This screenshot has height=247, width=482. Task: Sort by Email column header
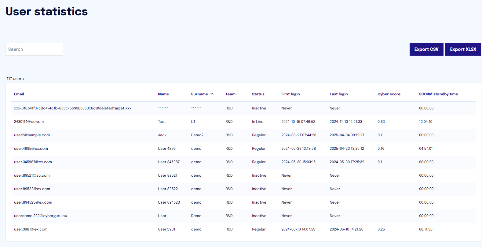[19, 94]
